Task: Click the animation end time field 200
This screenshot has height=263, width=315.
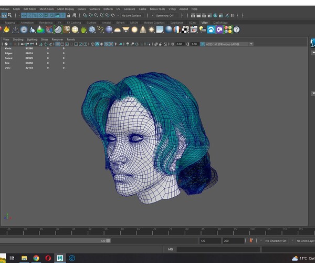Action: coord(233,241)
